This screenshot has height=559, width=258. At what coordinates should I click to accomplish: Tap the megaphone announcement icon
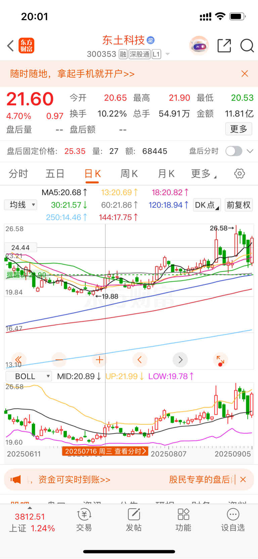tap(15, 479)
